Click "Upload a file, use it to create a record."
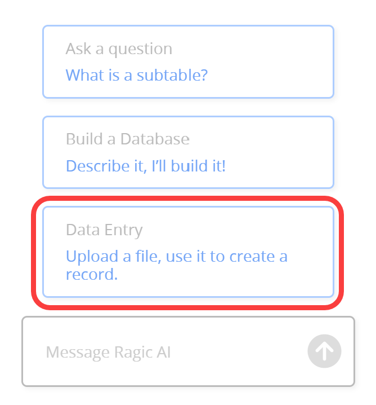The height and width of the screenshot is (405, 376). [x=176, y=265]
